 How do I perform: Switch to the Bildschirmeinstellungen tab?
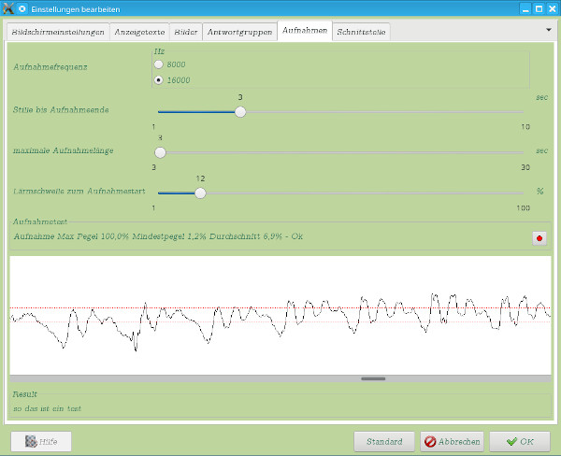57,32
